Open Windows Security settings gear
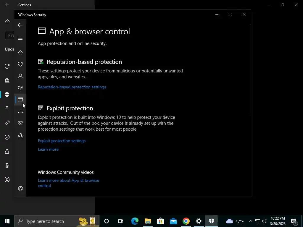The image size is (303, 227). pos(20,188)
